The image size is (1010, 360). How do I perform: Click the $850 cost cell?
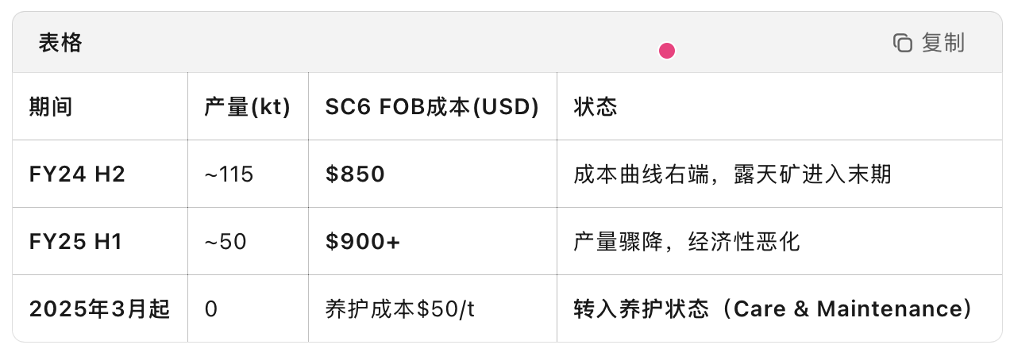point(355,174)
